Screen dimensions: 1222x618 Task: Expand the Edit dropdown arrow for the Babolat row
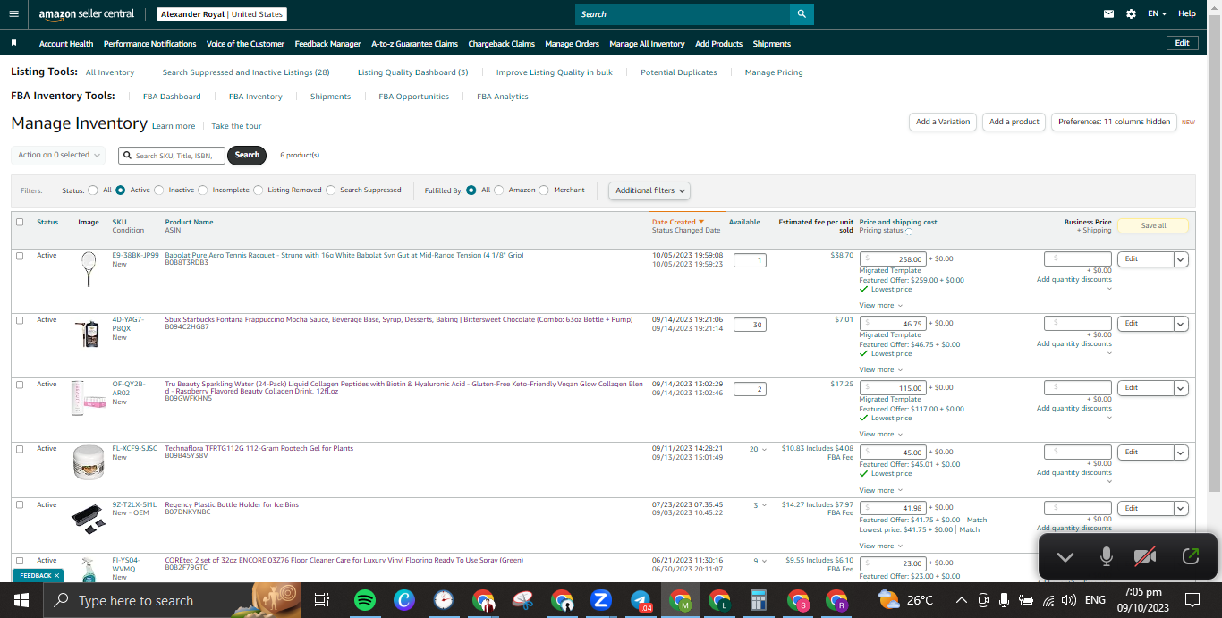[1181, 259]
